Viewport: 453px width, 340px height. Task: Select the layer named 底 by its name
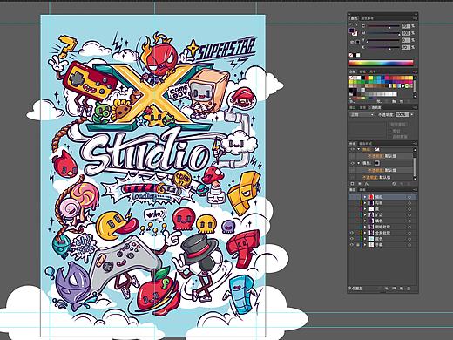click(x=377, y=209)
